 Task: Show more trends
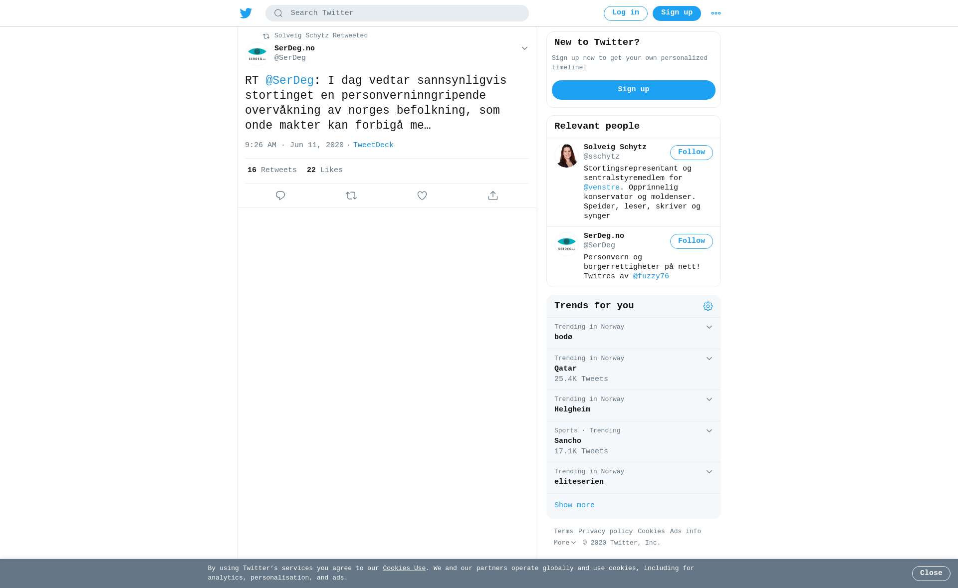[574, 505]
